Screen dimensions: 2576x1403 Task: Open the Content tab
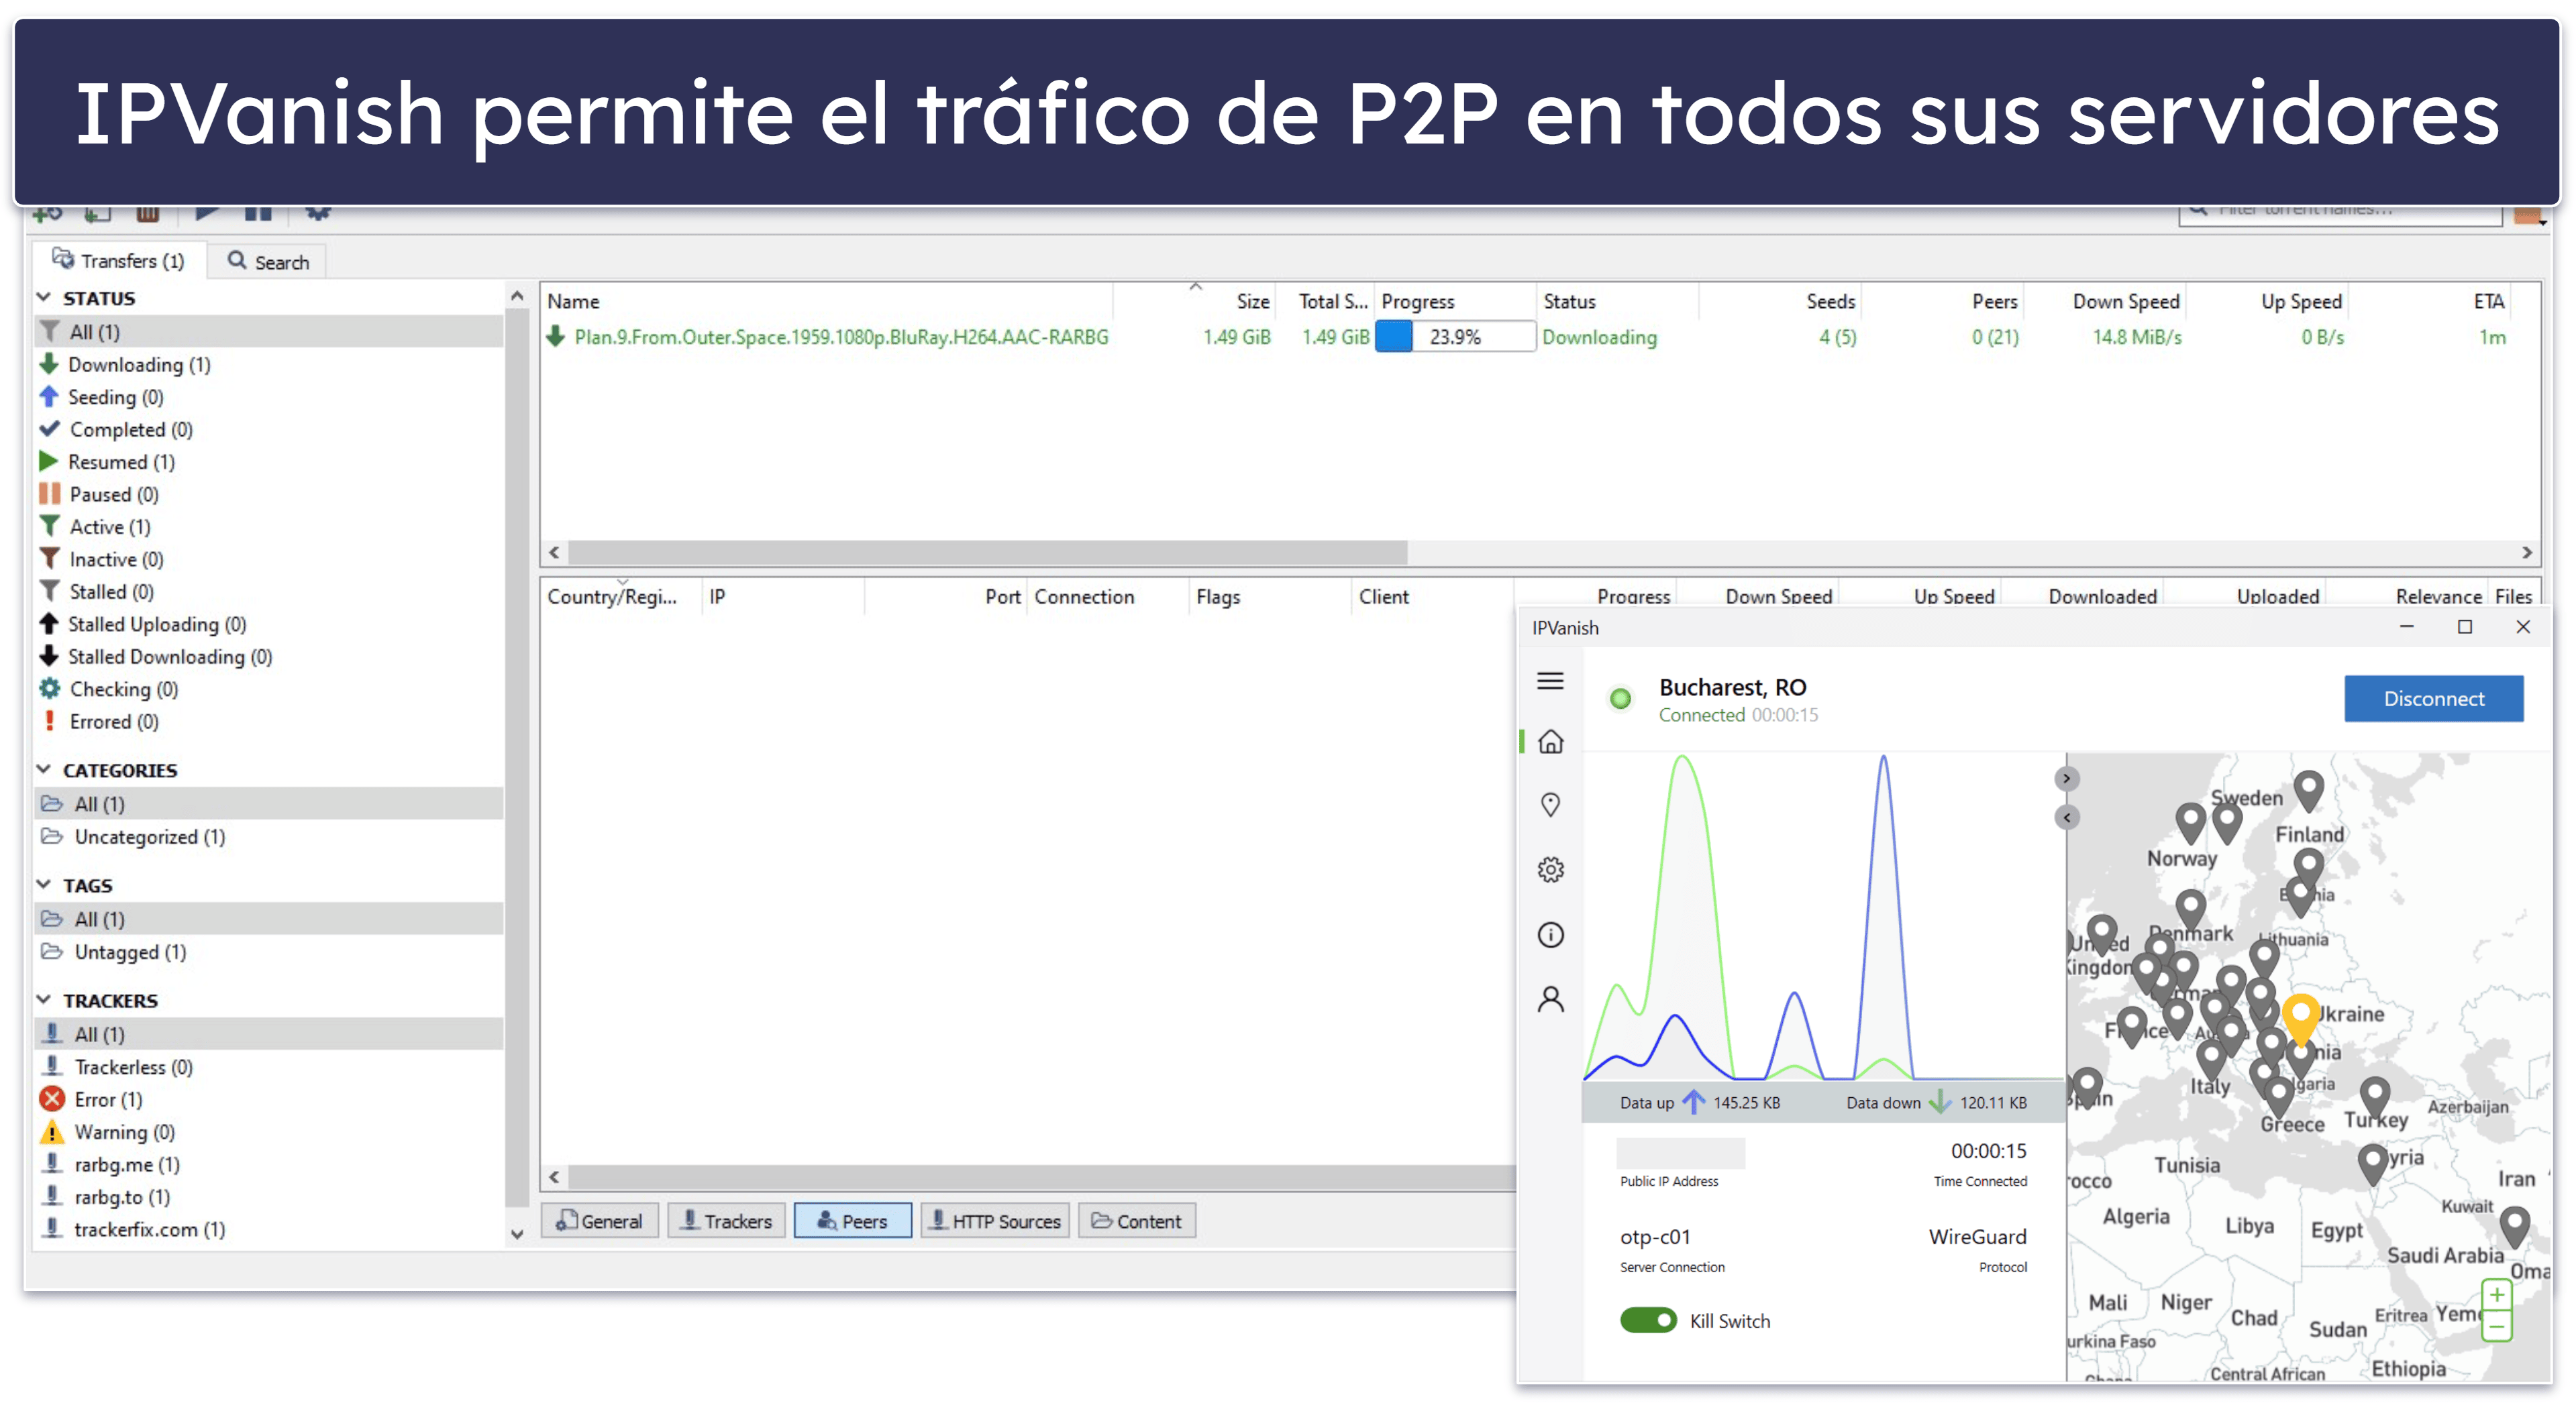coord(1137,1221)
